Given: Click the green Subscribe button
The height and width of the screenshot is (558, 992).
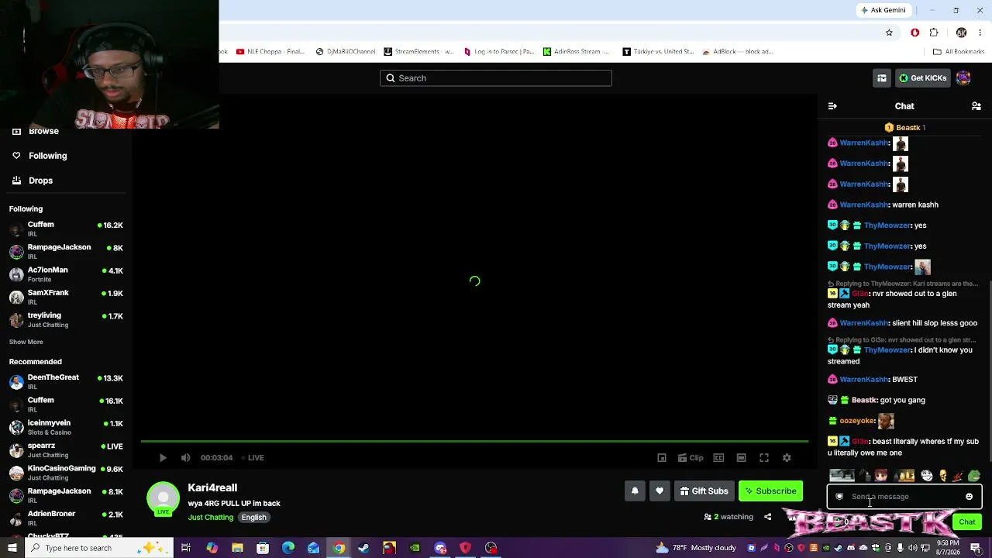Looking at the screenshot, I should coord(770,491).
